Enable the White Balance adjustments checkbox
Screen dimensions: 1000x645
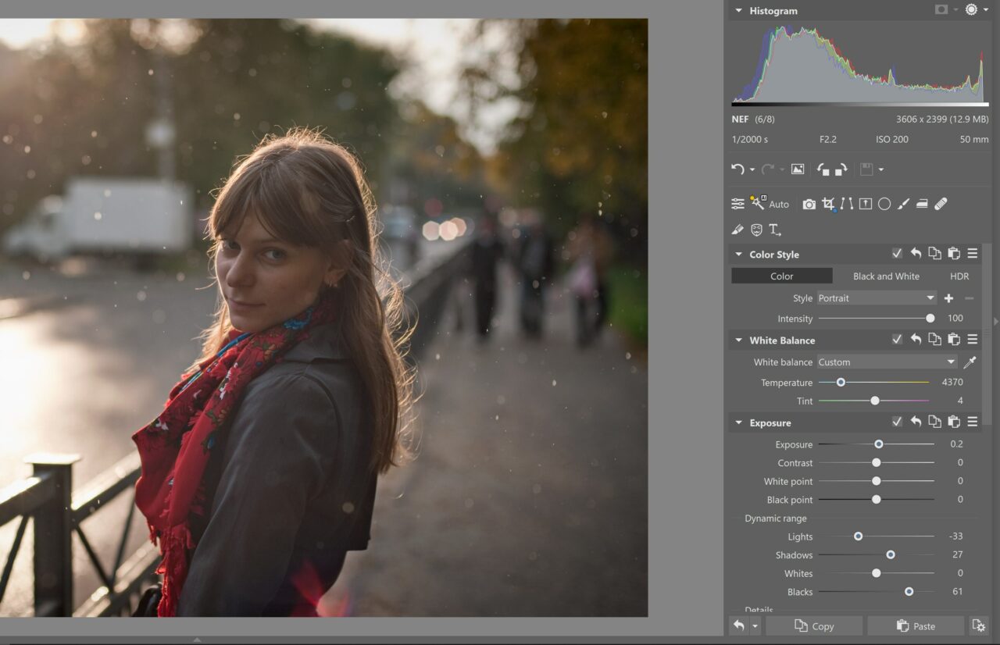coord(897,339)
